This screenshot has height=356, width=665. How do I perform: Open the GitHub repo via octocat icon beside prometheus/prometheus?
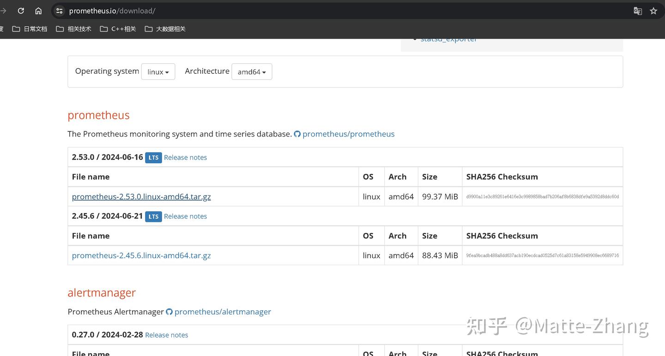click(297, 134)
